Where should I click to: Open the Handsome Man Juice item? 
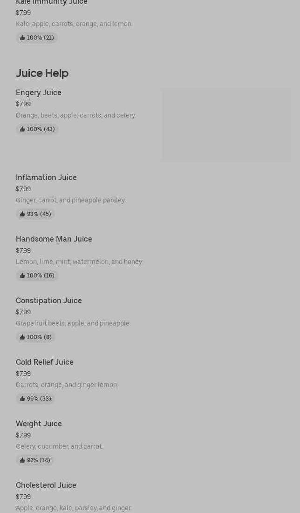(54, 239)
